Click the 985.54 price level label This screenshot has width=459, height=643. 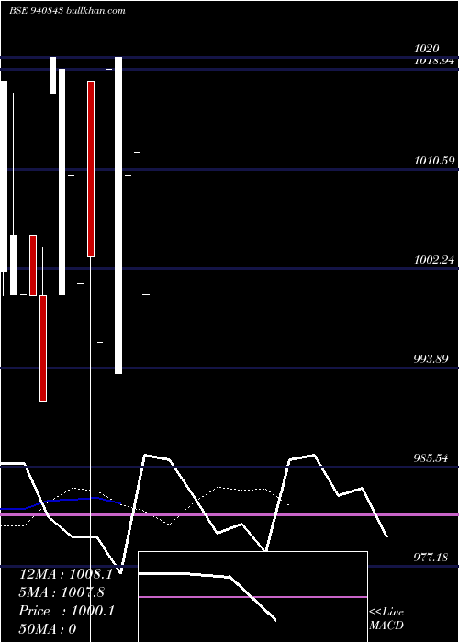[x=431, y=458]
